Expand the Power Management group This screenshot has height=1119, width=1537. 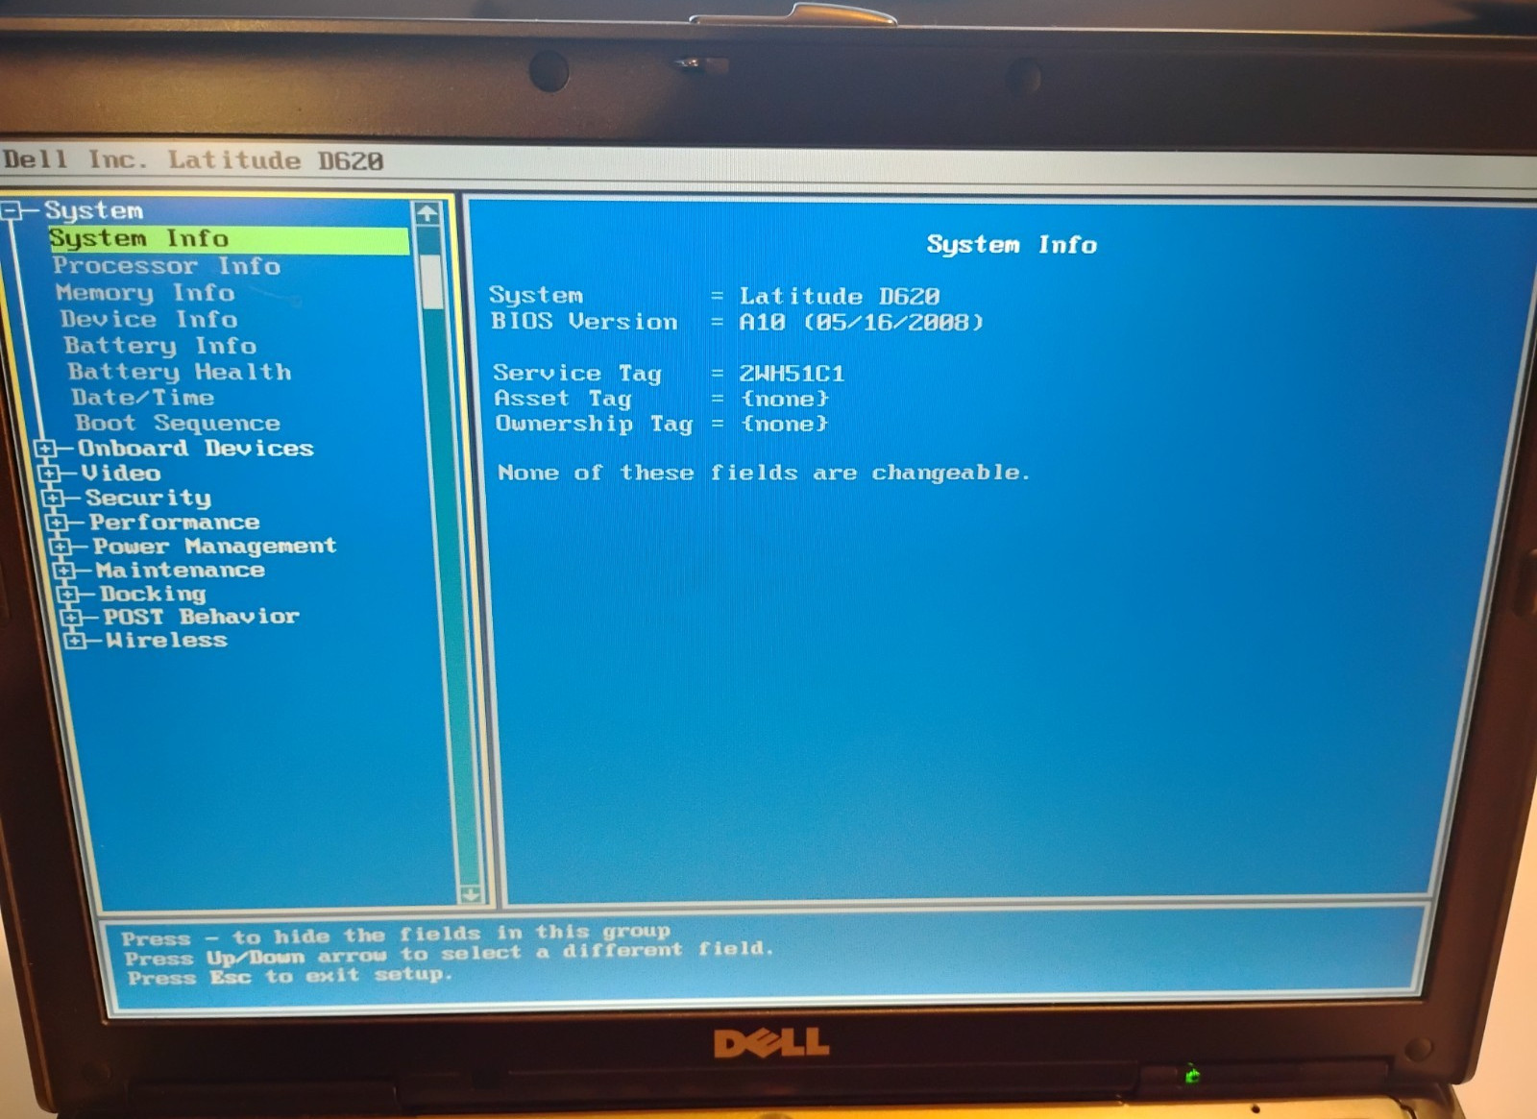point(61,547)
